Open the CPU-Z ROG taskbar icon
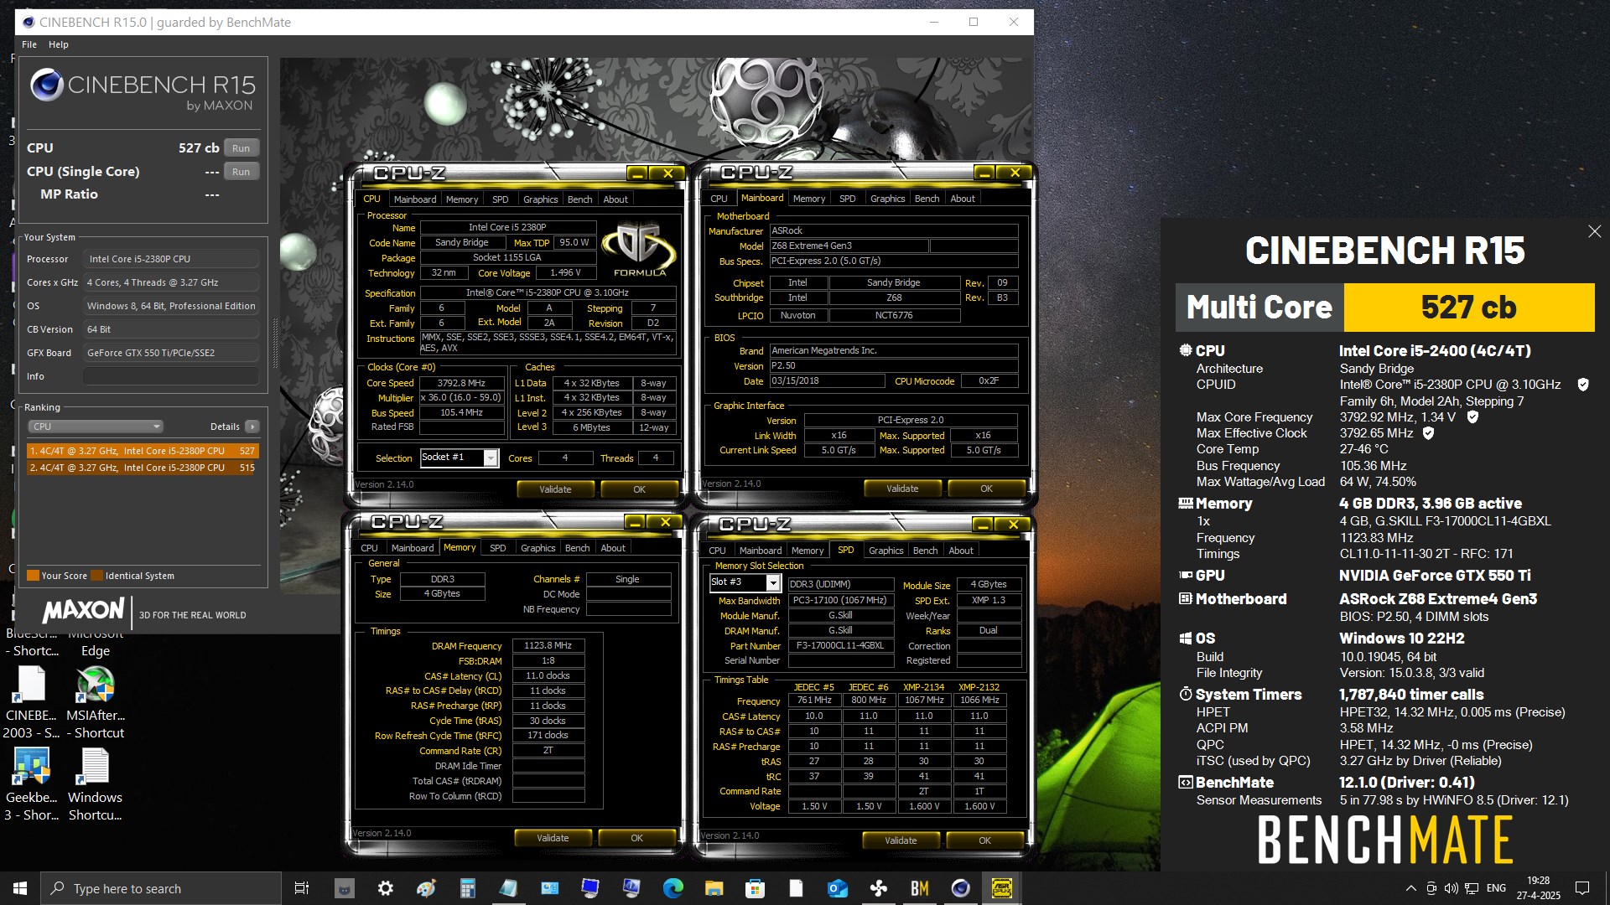 pyautogui.click(x=1001, y=888)
